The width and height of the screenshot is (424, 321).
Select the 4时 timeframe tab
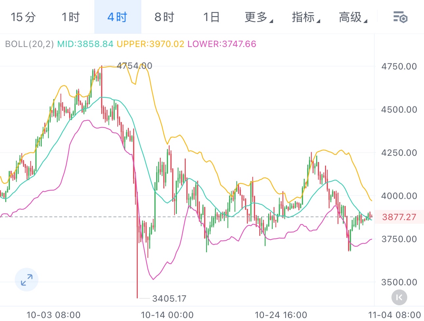click(117, 17)
